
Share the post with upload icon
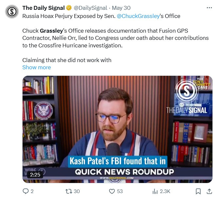pyautogui.click(x=209, y=191)
